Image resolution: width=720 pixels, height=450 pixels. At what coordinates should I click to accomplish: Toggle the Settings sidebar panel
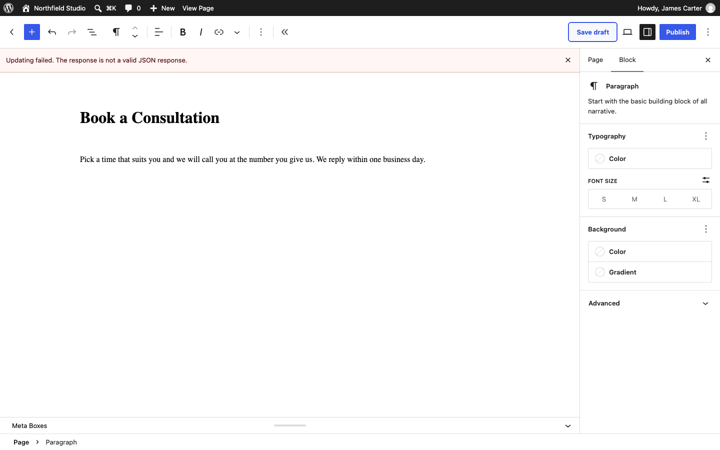[647, 32]
